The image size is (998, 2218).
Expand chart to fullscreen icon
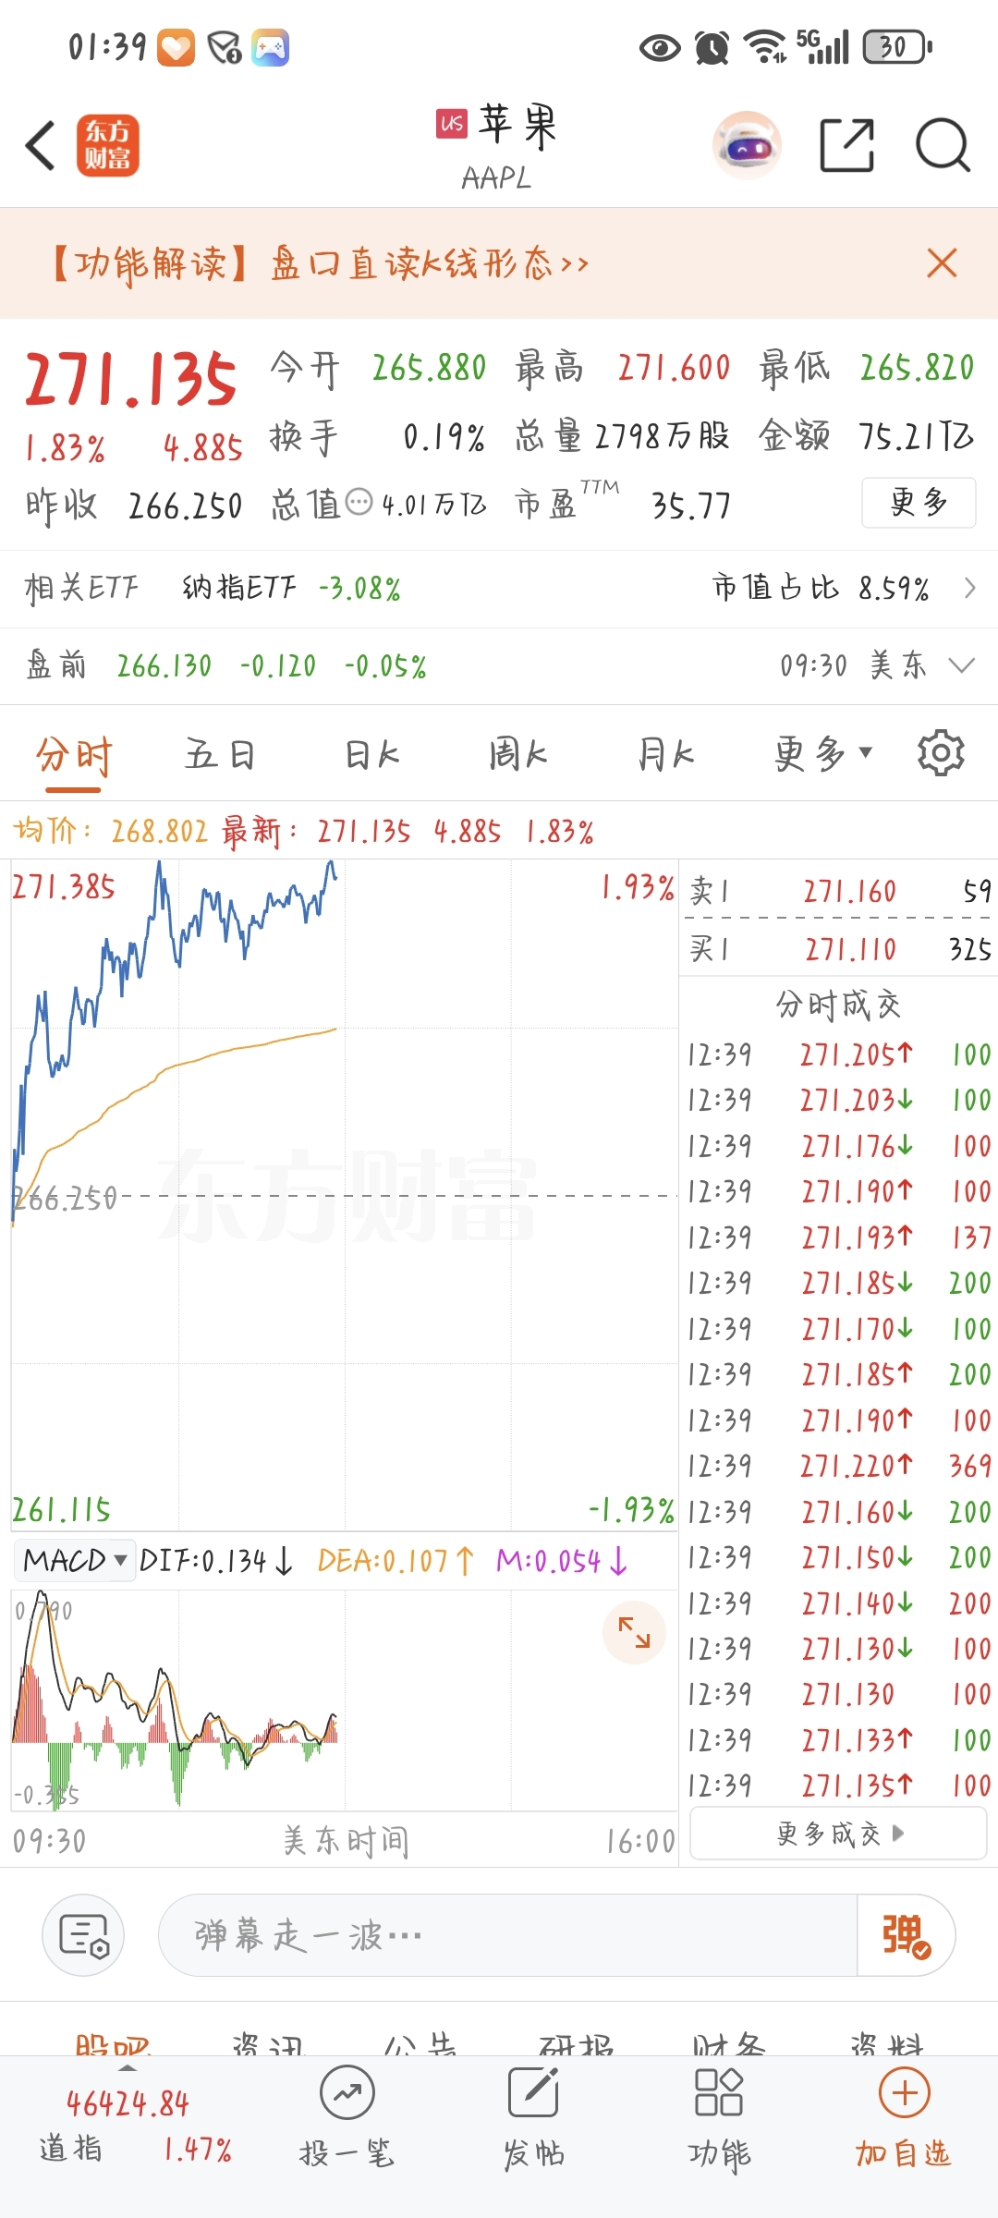click(634, 1632)
